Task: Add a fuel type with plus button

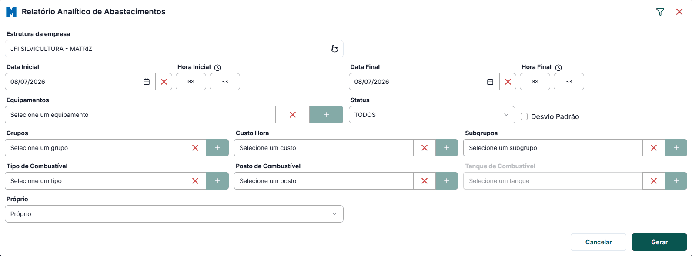Action: [217, 181]
